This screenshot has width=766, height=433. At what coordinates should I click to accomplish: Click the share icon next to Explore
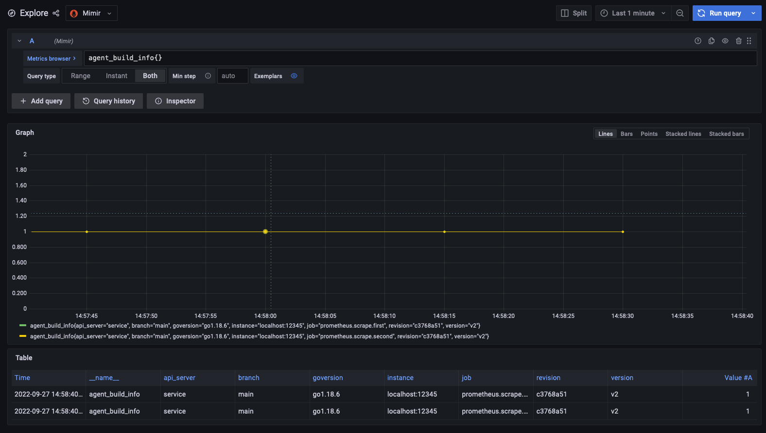(x=56, y=13)
